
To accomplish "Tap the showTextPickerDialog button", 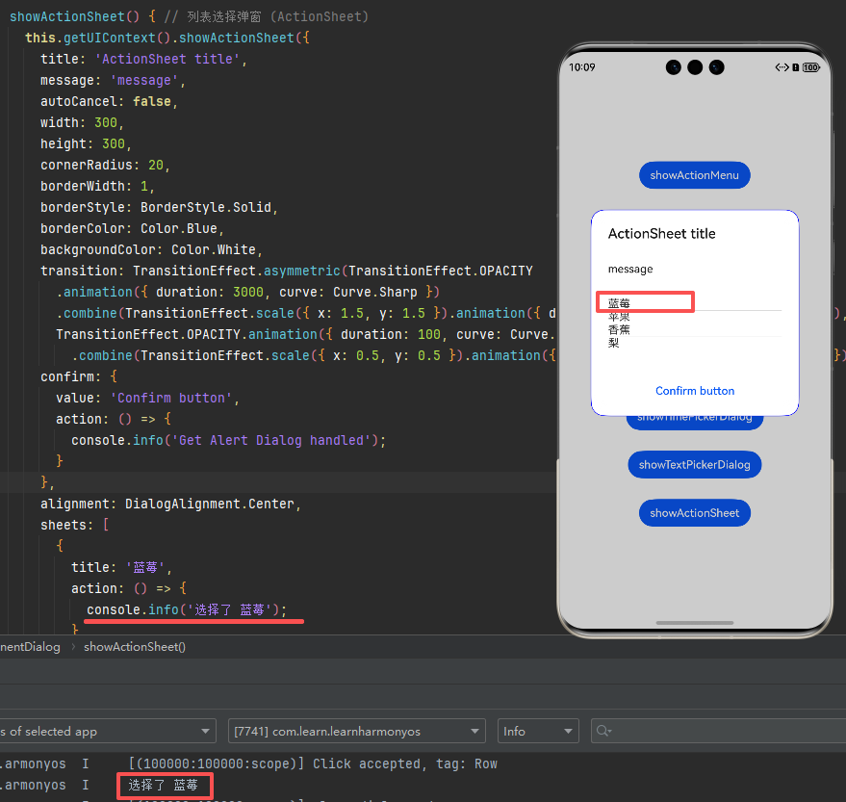I will click(694, 464).
